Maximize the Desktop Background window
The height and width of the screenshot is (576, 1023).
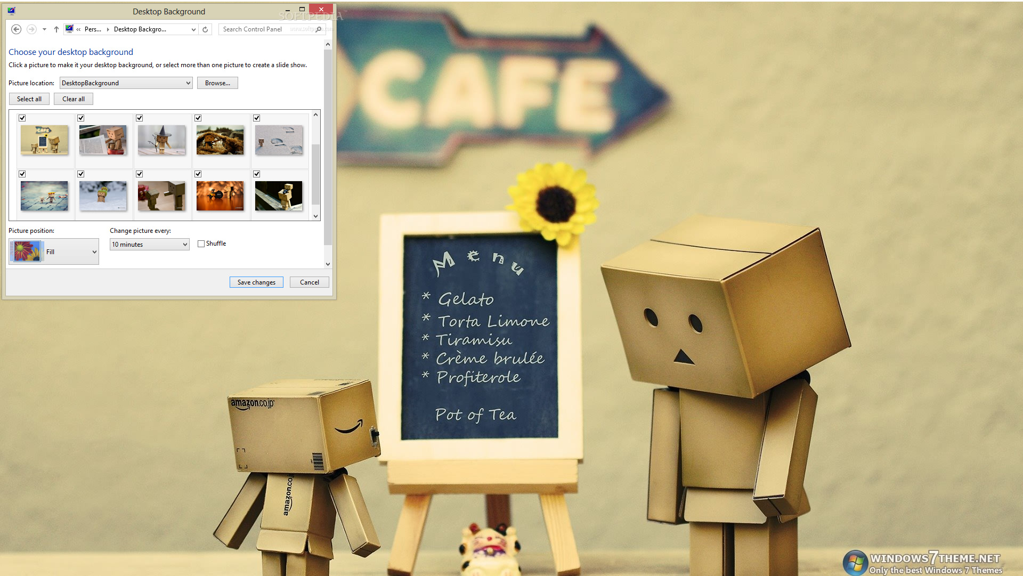point(302,10)
